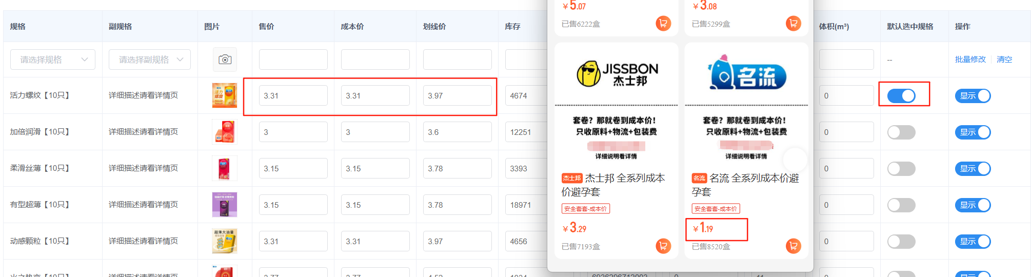Click the ¥3.29 price on 杰士邦 card
This screenshot has height=277, width=1031.
point(574,228)
